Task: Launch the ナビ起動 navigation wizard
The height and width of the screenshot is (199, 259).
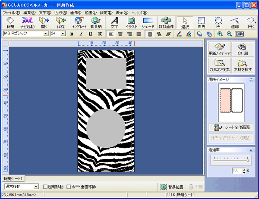Action: pos(27,23)
